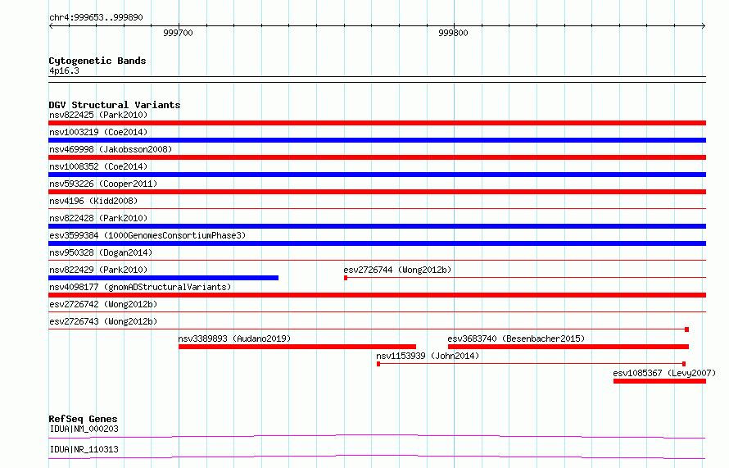729x468 pixels.
Task: Select the blue nsv1003219 variant bar
Action: click(x=377, y=140)
